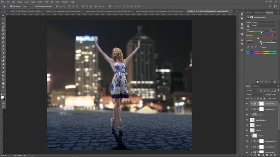Click the Saturation slider handle
Viewport: 280px width, 157px height.
tap(258, 38)
